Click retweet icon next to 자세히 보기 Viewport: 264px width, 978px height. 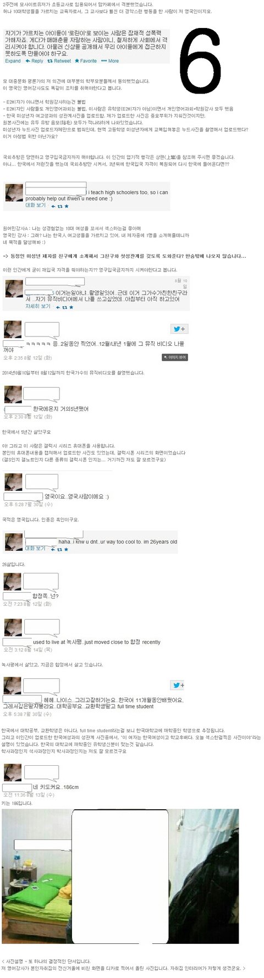tap(62, 307)
